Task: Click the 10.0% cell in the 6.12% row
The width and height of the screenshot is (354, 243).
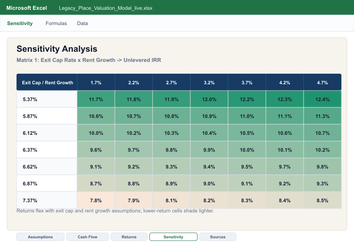Action: click(x=96, y=133)
